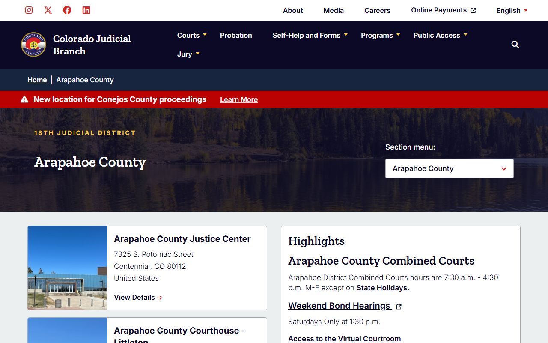Click the Arapahoe County Justice Center photo

[67, 268]
